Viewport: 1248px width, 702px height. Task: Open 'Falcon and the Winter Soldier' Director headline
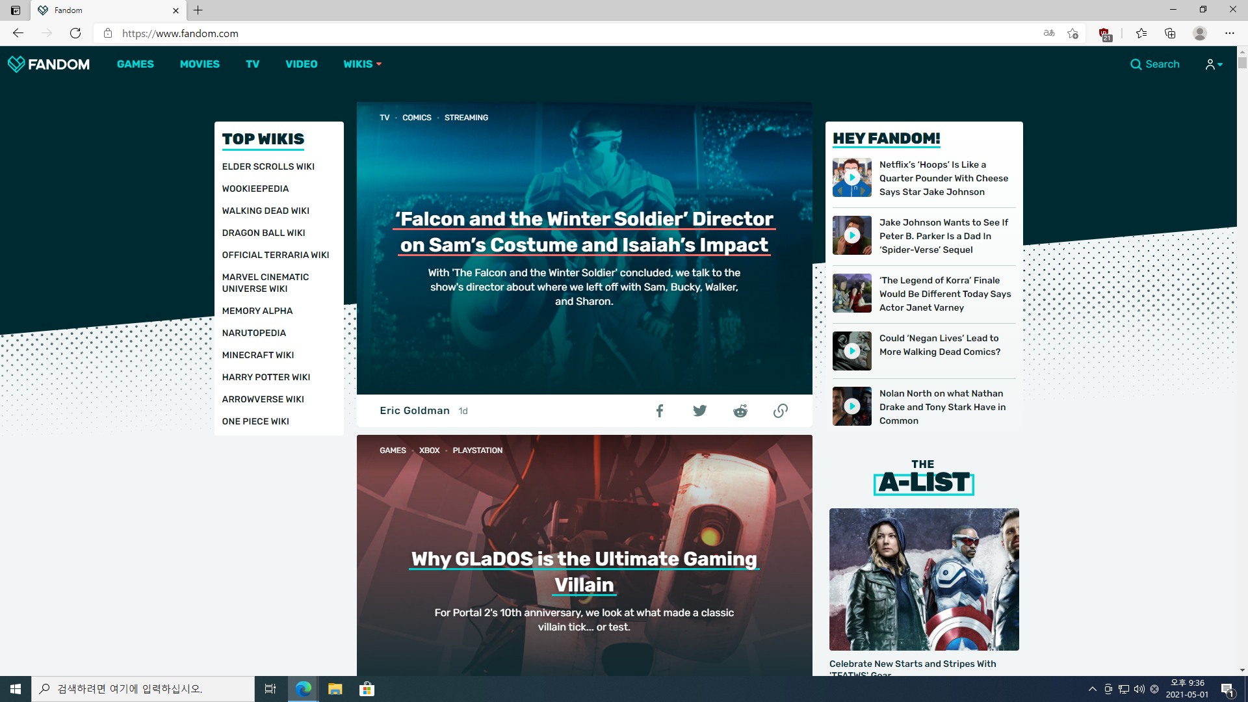pyautogui.click(x=584, y=232)
